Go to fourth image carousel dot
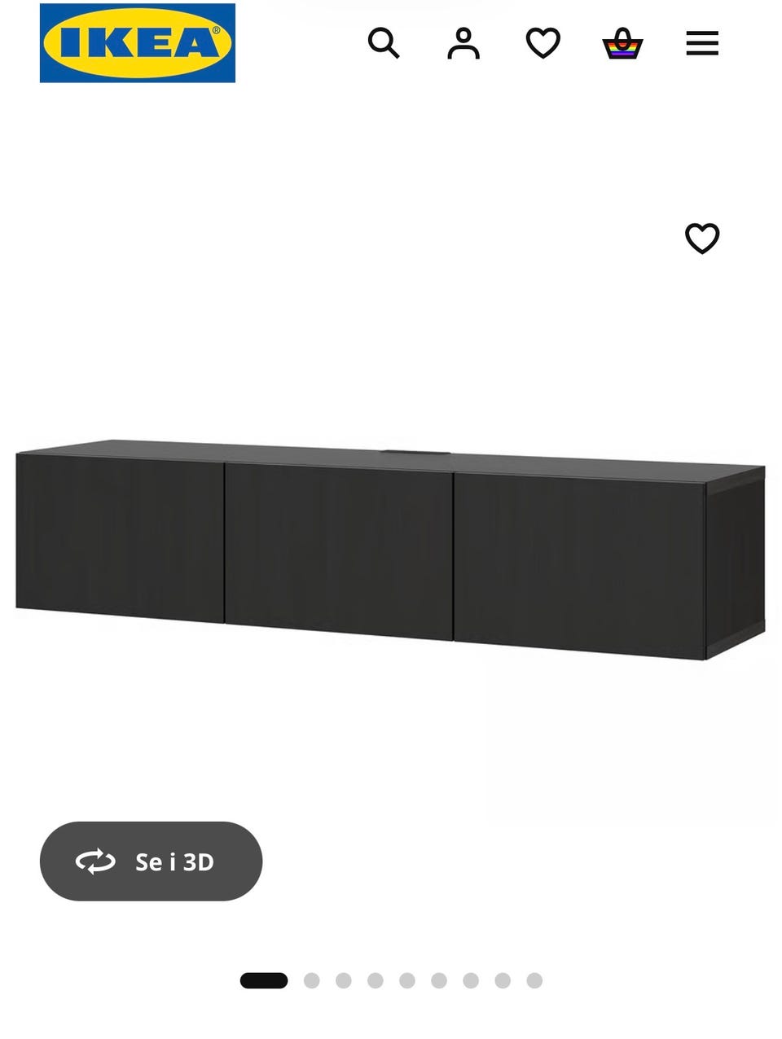This screenshot has width=782, height=1039. (x=376, y=980)
